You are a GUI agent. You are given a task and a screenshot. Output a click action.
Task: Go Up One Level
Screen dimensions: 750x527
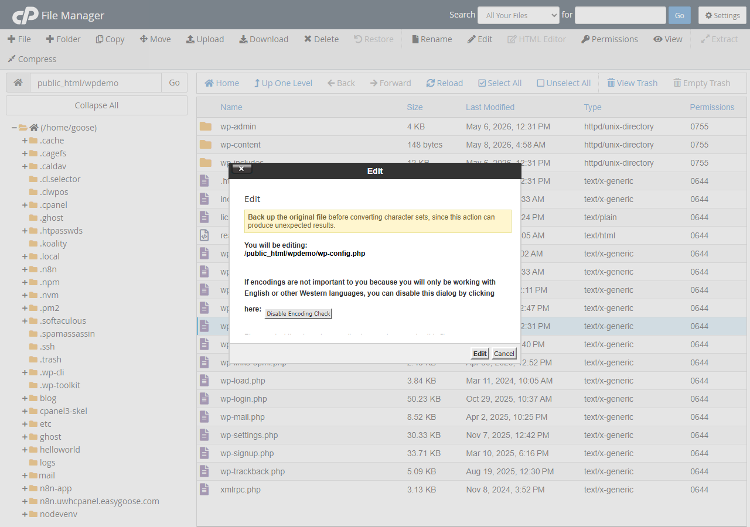283,83
